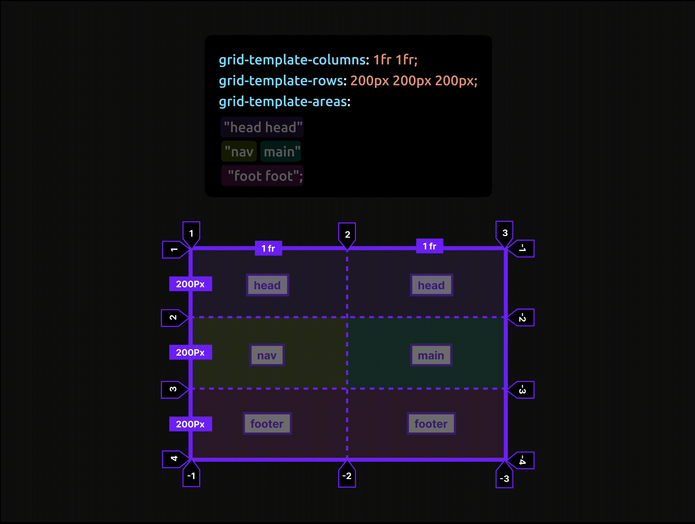Click the left 1 fr column badge

[x=268, y=248]
